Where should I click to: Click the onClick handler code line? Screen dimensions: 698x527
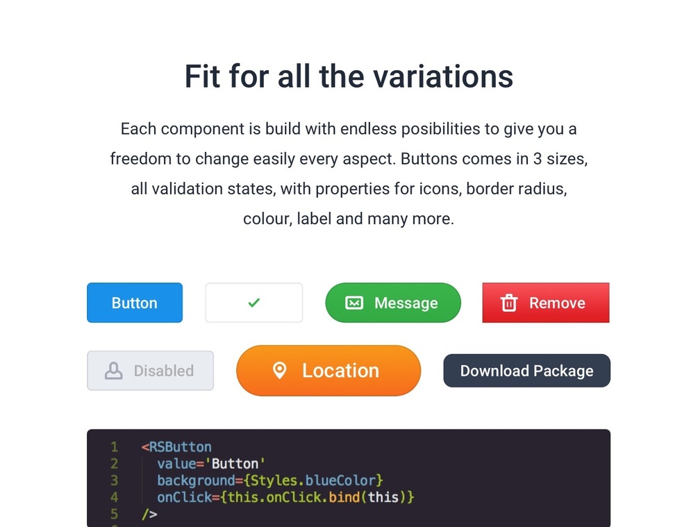pos(285,497)
